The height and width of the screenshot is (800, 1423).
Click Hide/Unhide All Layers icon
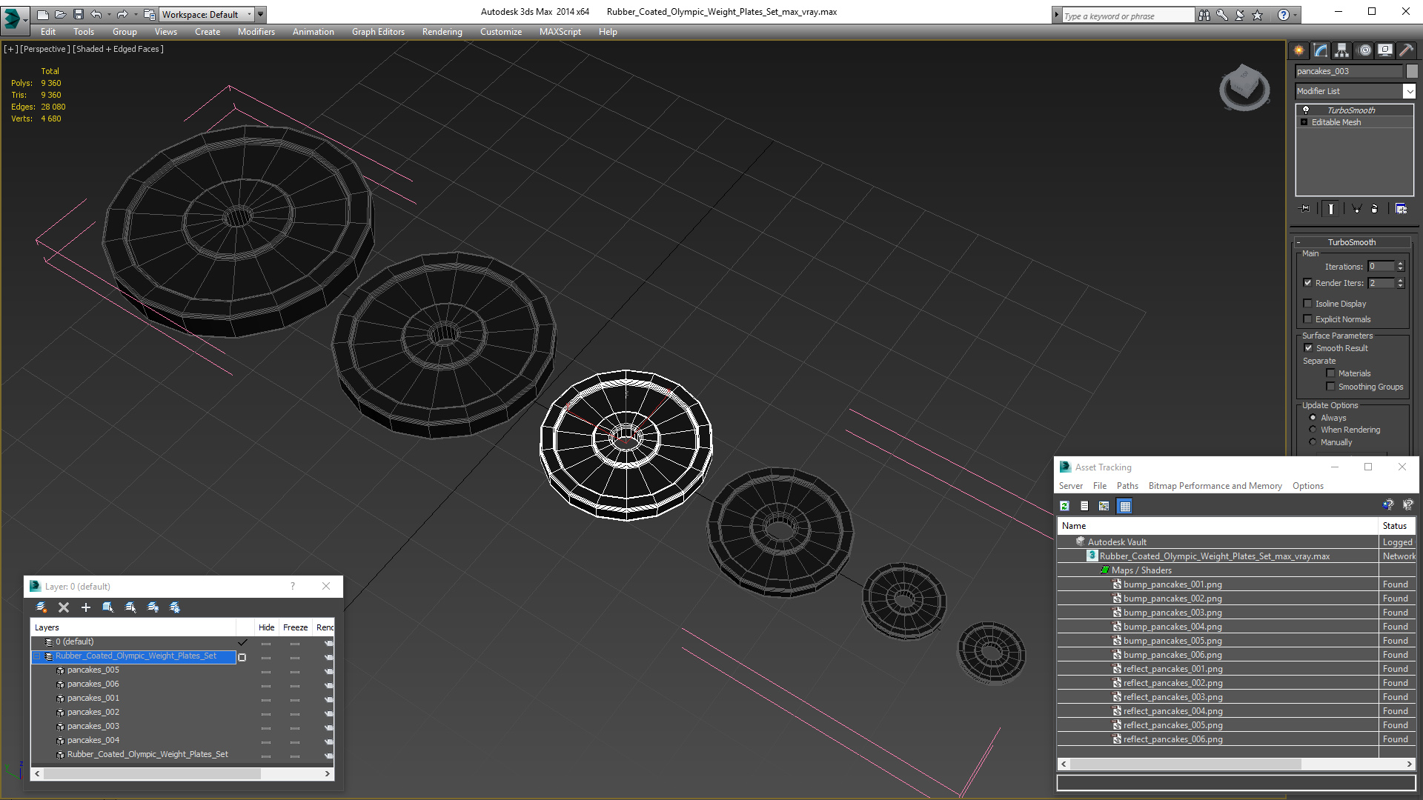tap(153, 607)
